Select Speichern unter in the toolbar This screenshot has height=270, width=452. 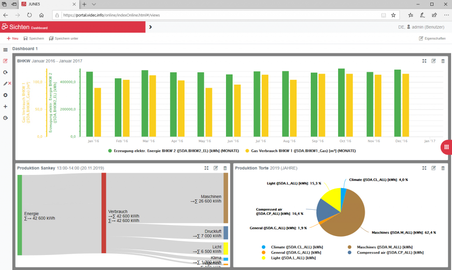[64, 38]
